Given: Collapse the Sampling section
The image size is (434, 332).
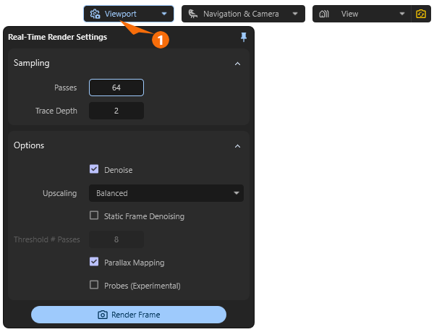Looking at the screenshot, I should (237, 64).
